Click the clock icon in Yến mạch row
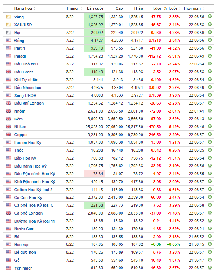The height and width of the screenshot is (275, 217). coord(210,268)
